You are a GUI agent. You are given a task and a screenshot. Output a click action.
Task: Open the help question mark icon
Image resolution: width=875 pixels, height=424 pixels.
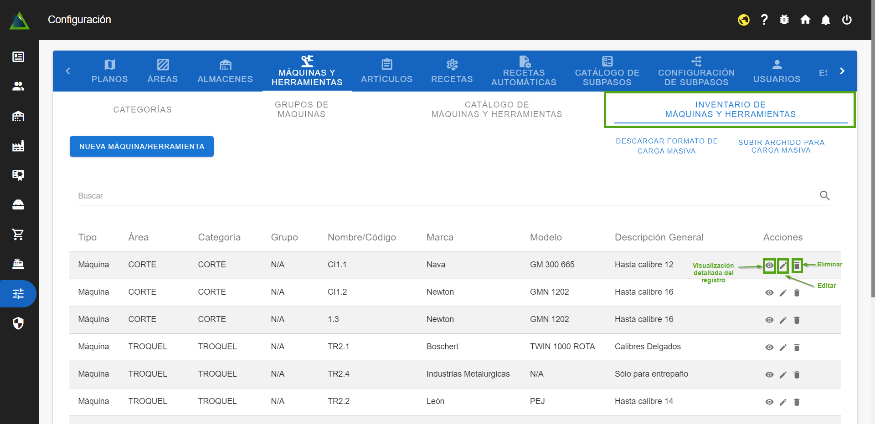(764, 20)
